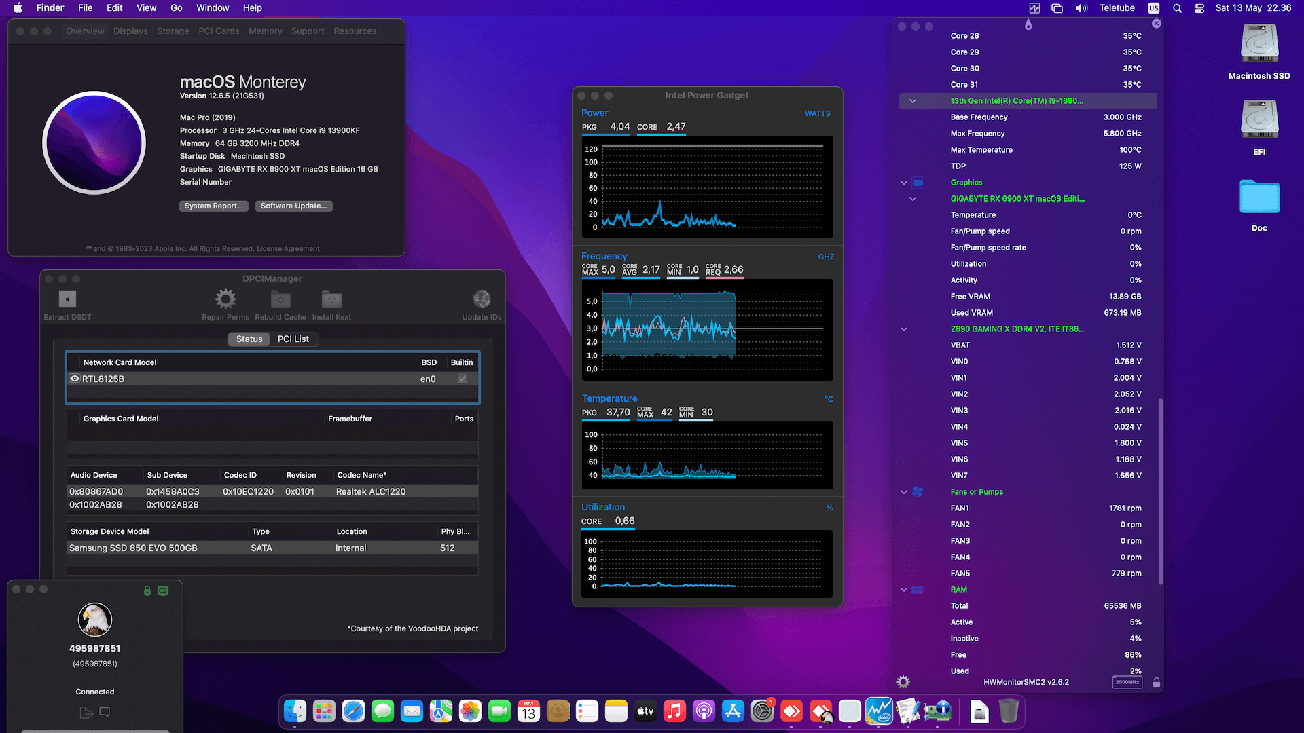
Task: Toggle the 2500MHz button in HWMonitor footer
Action: coord(1127,682)
